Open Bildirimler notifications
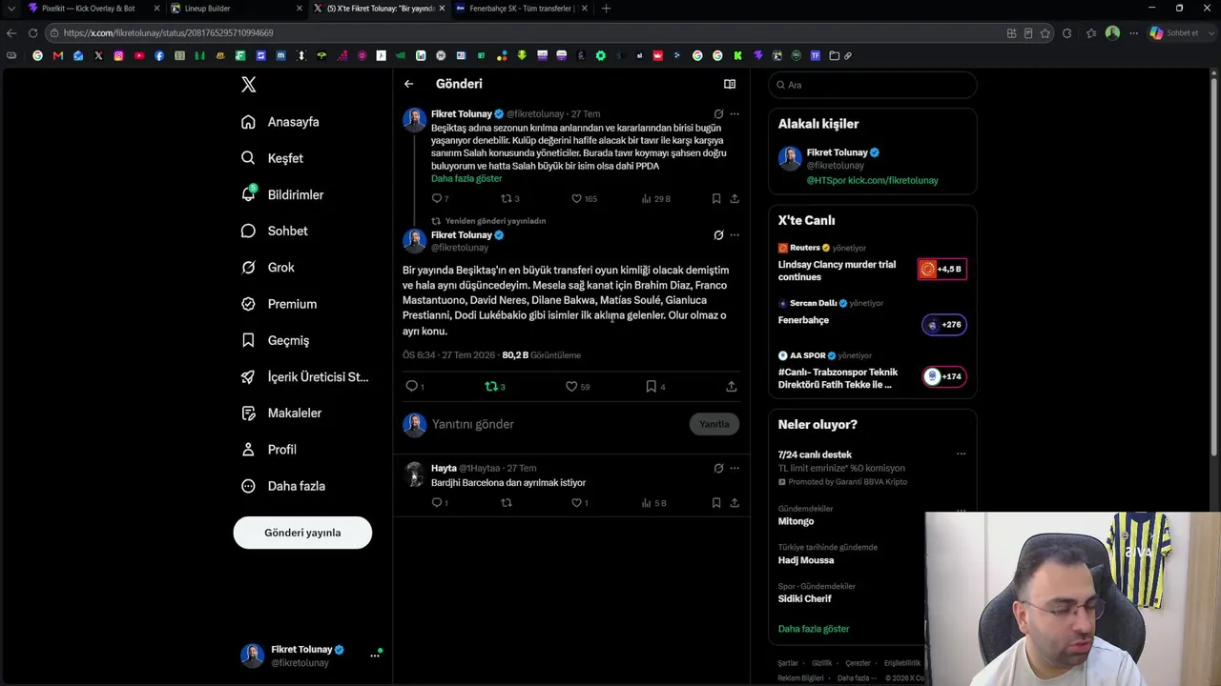 pyautogui.click(x=282, y=194)
